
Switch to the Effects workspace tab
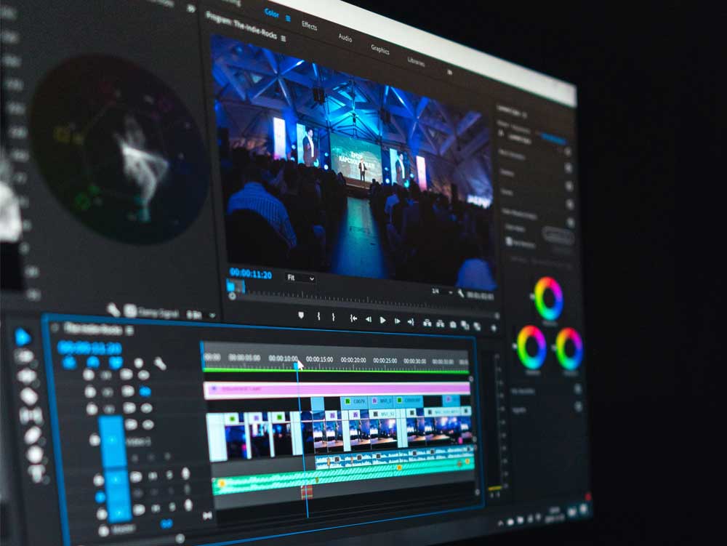(309, 26)
